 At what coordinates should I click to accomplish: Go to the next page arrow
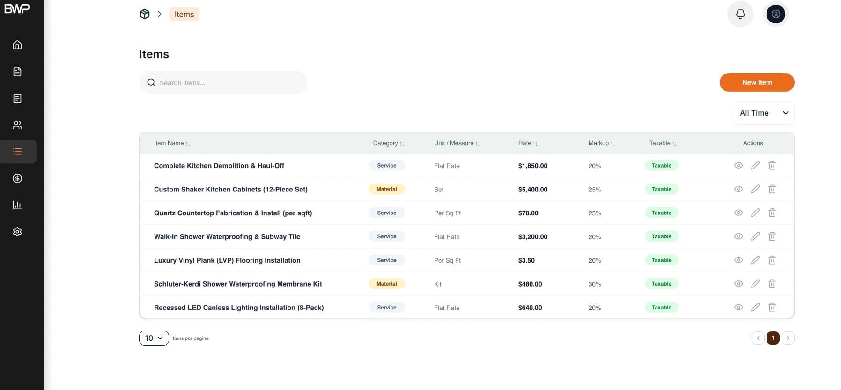click(788, 338)
